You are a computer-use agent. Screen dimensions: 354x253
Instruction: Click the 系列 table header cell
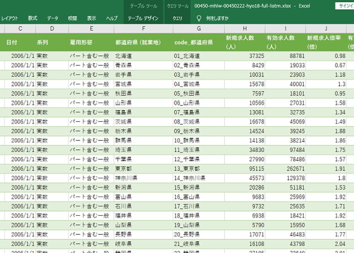[52, 42]
